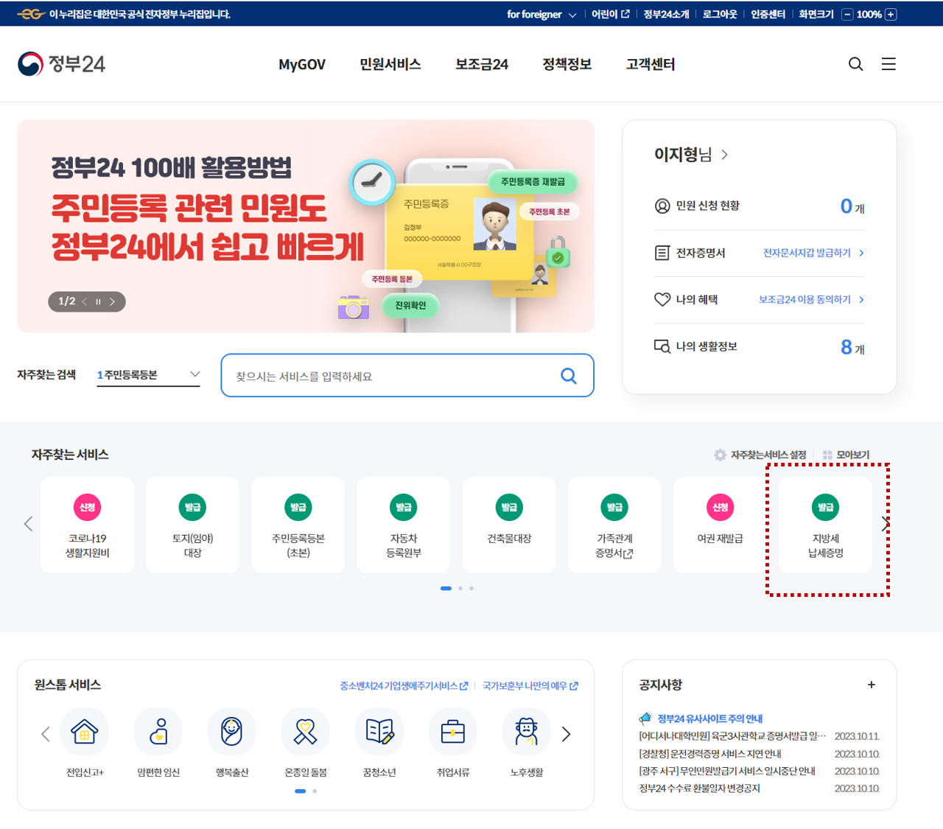Open 중소벤처24 기업생애주기서비스 link
943x829 pixels.
(404, 686)
